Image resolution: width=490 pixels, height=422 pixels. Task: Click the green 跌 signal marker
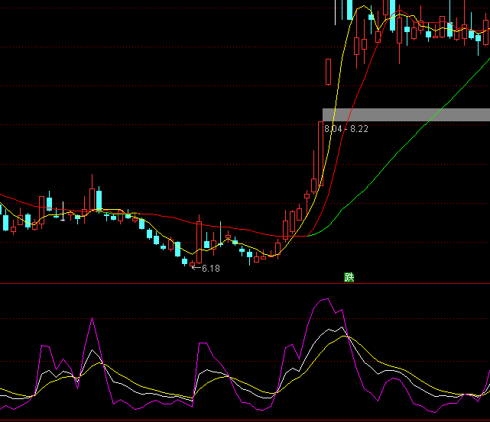point(349,277)
